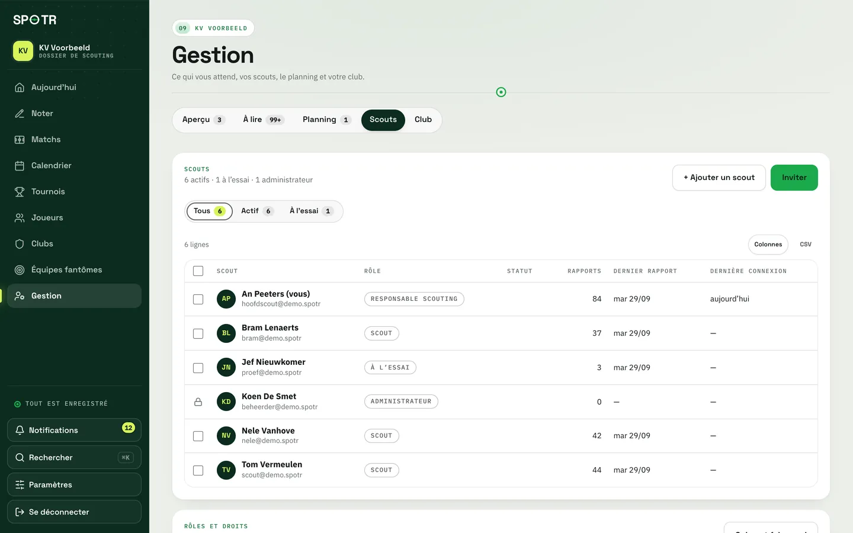This screenshot has width=853, height=533.
Task: Open the Colonnes column chooser
Action: click(x=768, y=245)
